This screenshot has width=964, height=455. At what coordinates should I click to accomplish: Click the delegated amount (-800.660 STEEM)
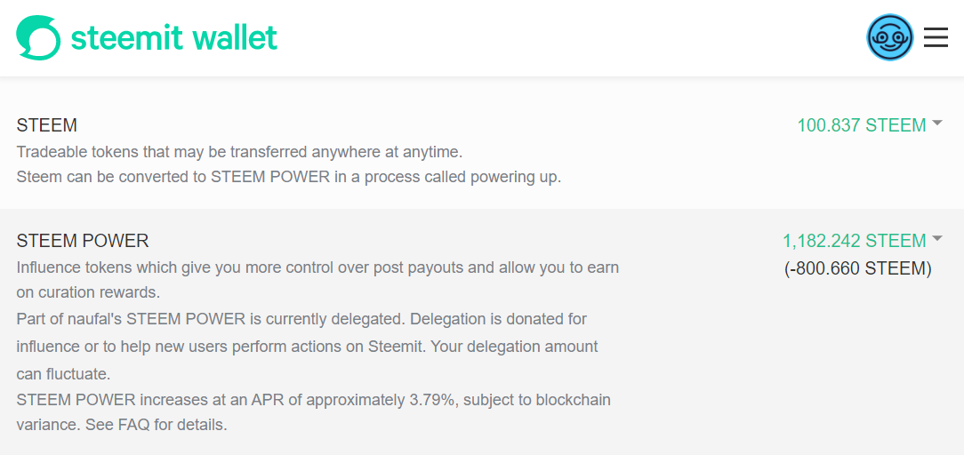coord(858,269)
